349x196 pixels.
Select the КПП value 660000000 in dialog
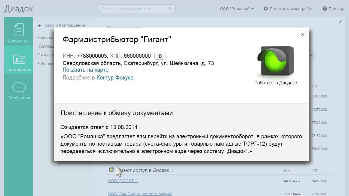point(137,56)
